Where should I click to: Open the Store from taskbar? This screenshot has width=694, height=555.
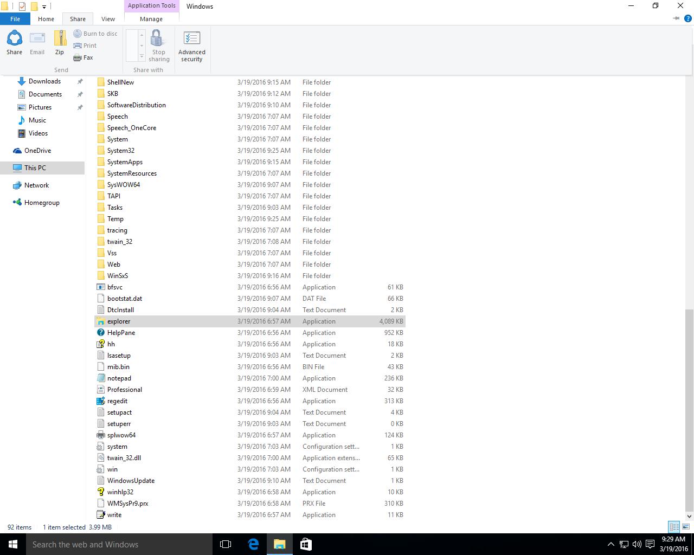(x=306, y=544)
